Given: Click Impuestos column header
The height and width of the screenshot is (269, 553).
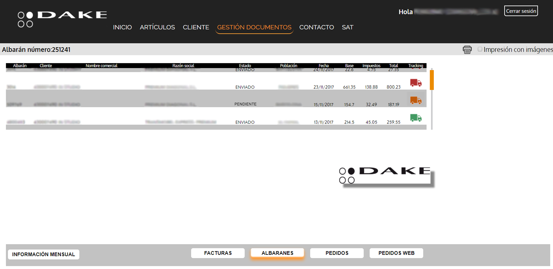Looking at the screenshot, I should (x=371, y=66).
